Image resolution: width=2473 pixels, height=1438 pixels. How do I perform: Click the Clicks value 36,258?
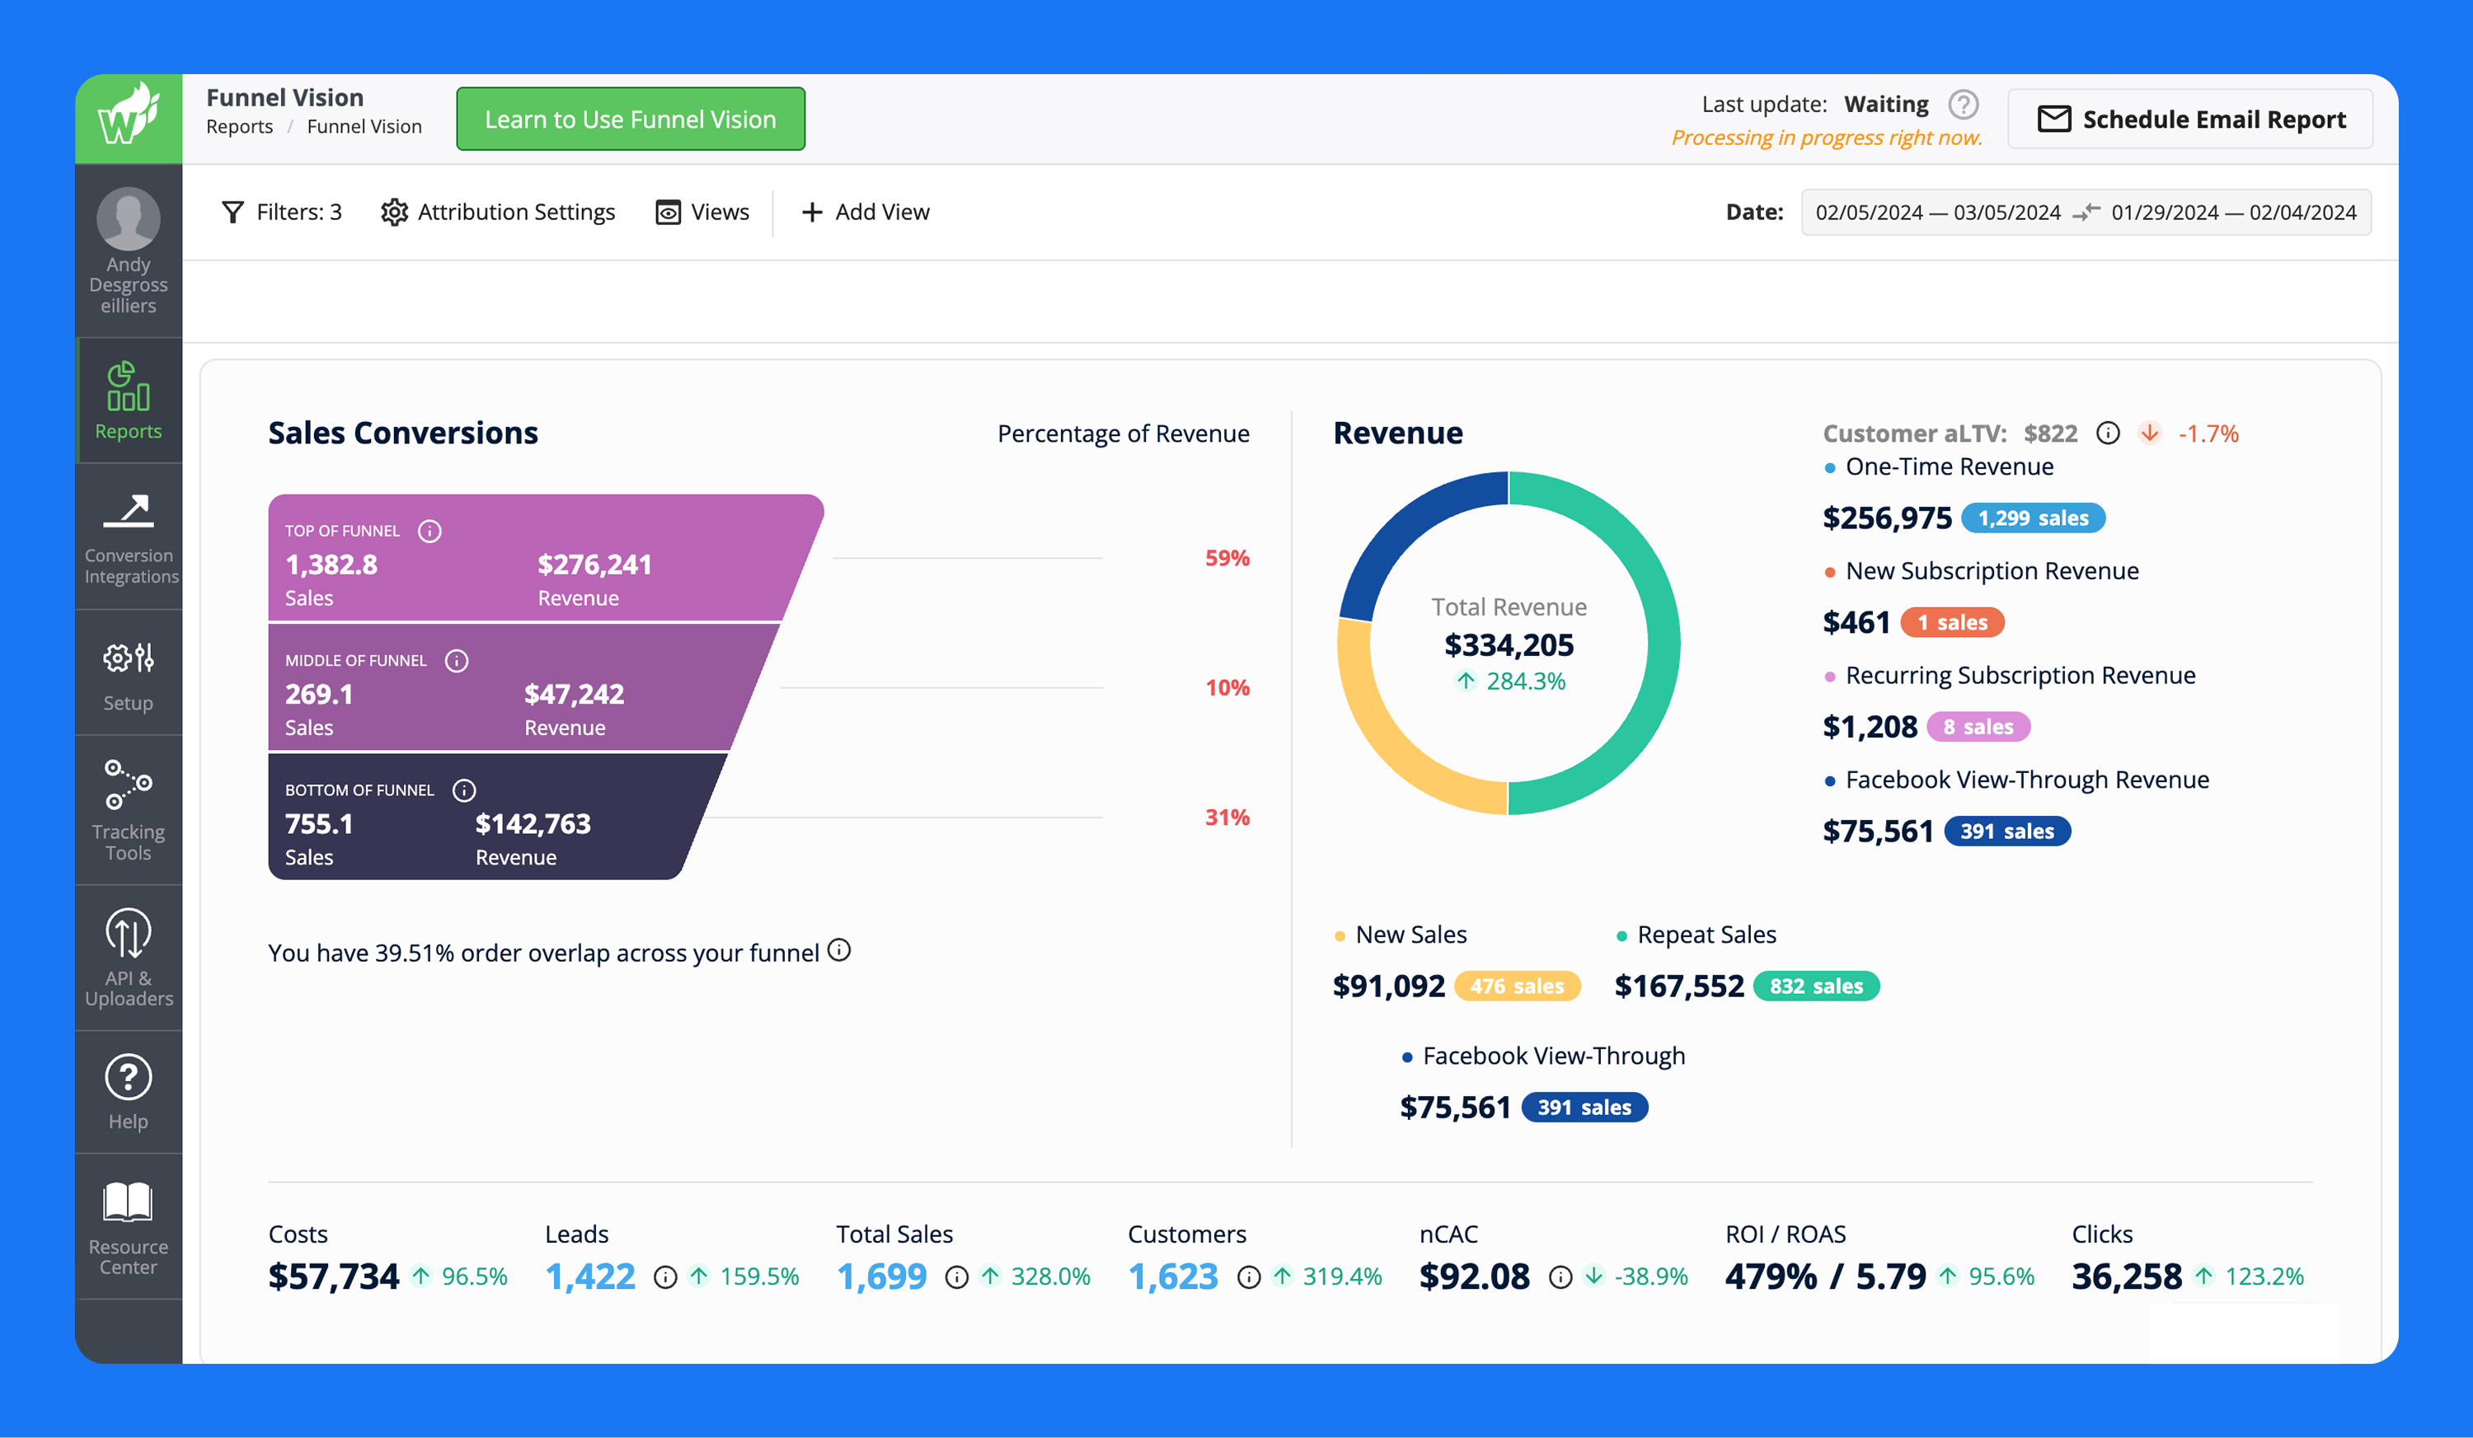(x=2127, y=1276)
